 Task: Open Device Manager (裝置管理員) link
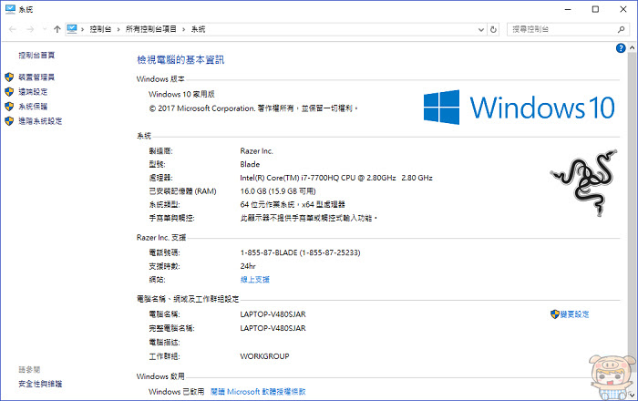tap(36, 77)
